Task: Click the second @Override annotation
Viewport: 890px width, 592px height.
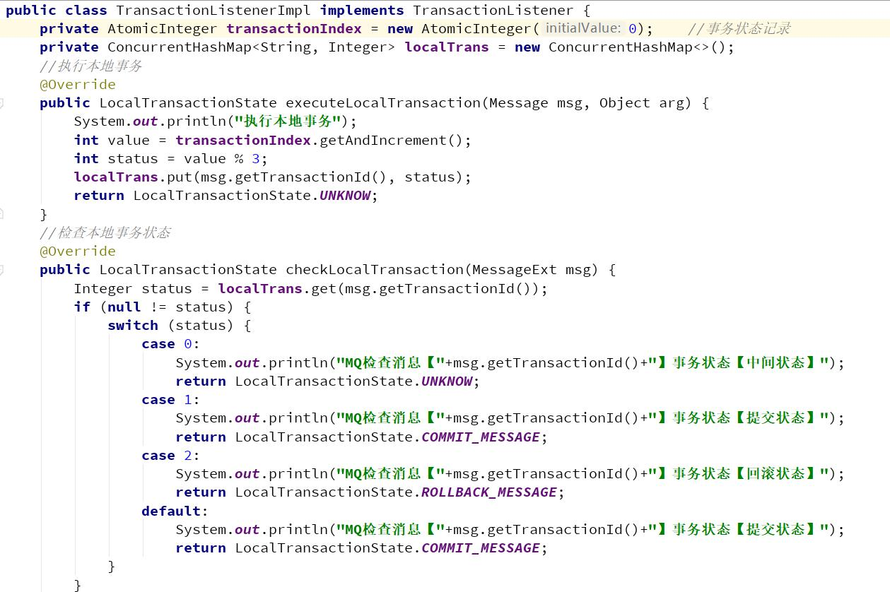Action: 77,251
